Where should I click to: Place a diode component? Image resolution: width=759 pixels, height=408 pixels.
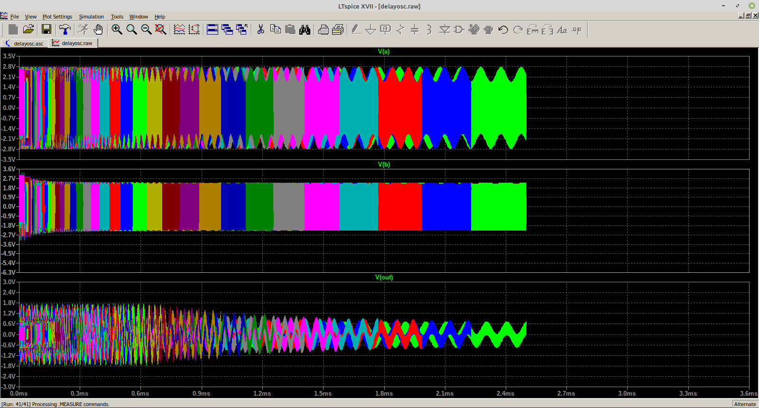pos(444,29)
